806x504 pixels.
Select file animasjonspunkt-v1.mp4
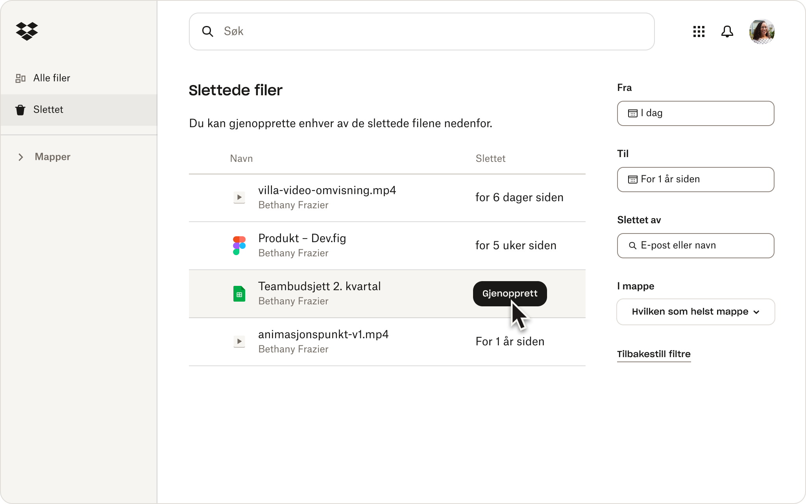pyautogui.click(x=324, y=334)
